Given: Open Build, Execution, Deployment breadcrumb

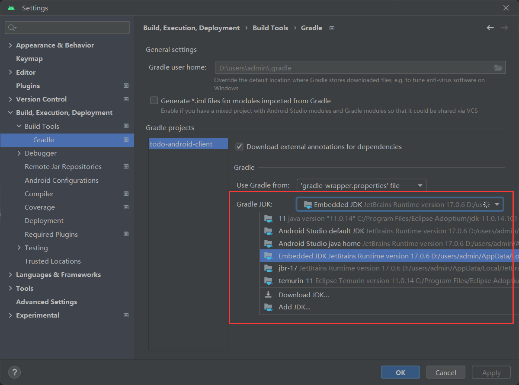Looking at the screenshot, I should [x=191, y=28].
